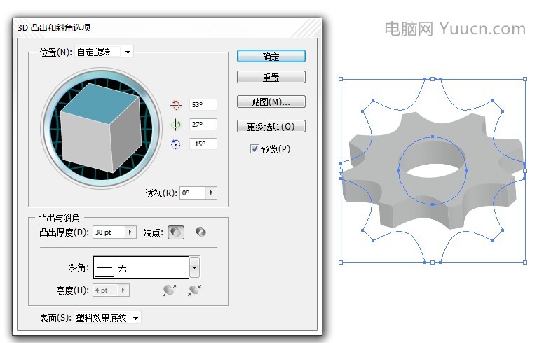Click the 确定 OK button
The height and width of the screenshot is (343, 544).
click(x=271, y=57)
